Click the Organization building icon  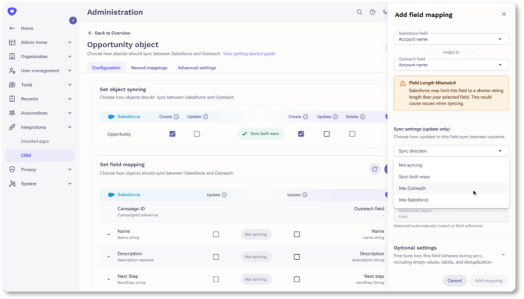(12, 57)
